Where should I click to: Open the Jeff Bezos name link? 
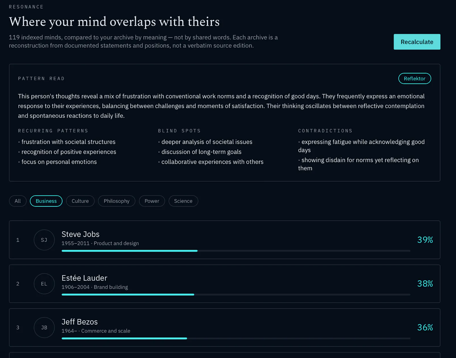coord(80,322)
